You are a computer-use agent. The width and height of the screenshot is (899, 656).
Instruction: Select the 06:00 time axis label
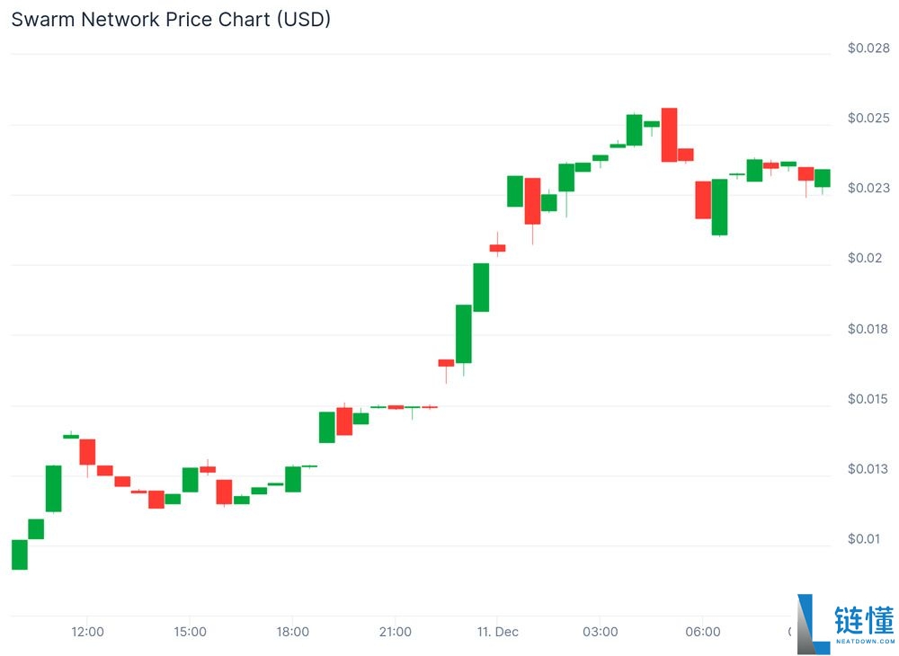703,632
